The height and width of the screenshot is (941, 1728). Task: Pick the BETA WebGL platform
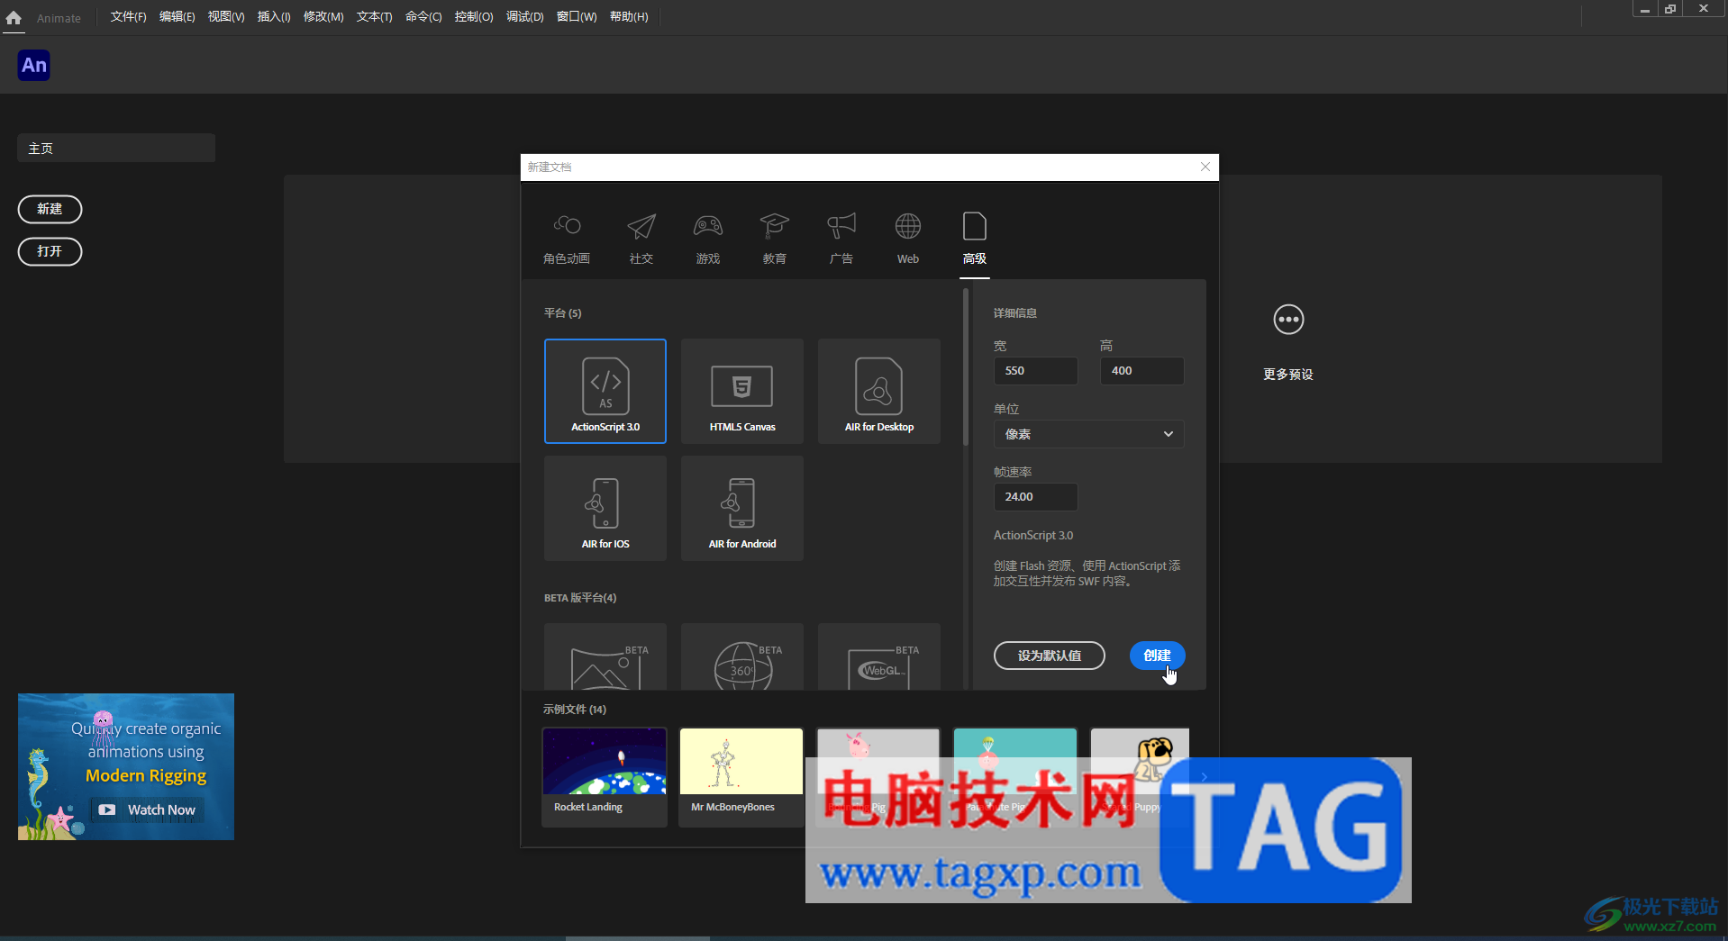[x=879, y=657]
